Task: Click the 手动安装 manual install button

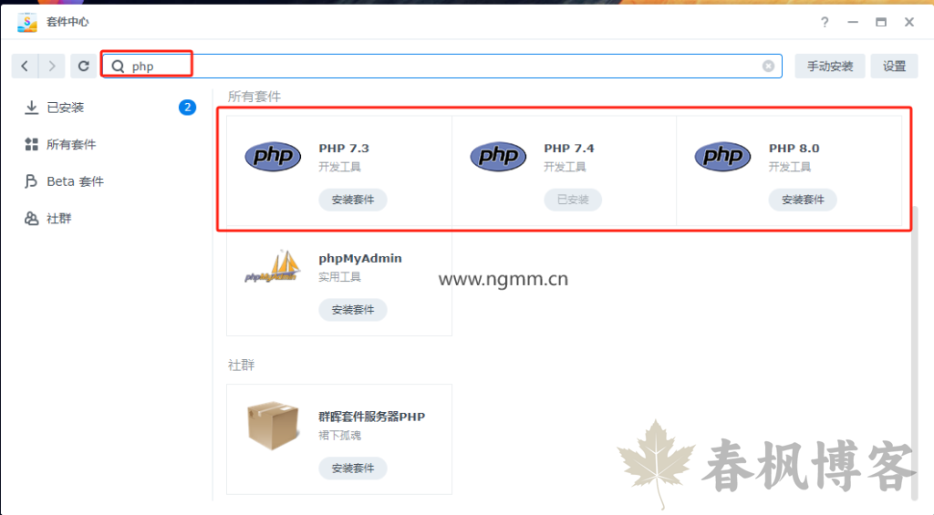Action: tap(830, 67)
